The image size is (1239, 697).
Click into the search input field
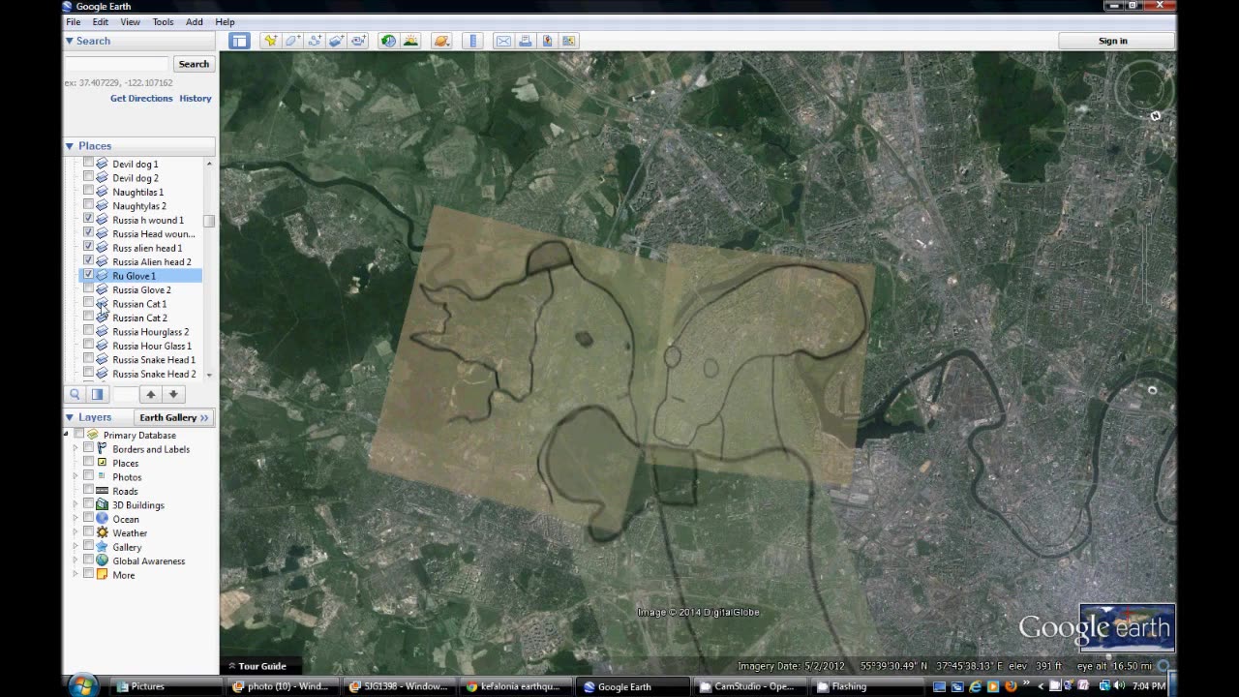[x=117, y=64]
